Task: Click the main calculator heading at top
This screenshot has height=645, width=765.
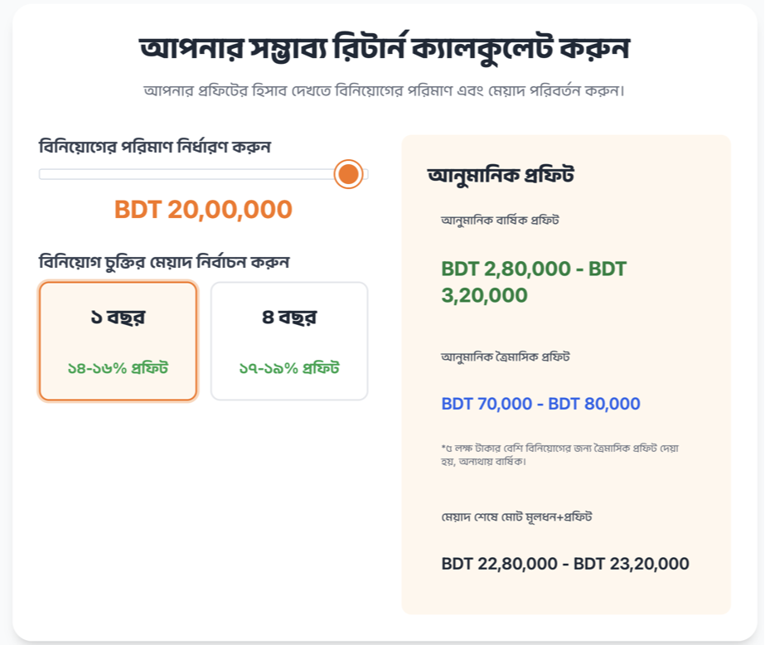Action: click(x=385, y=48)
